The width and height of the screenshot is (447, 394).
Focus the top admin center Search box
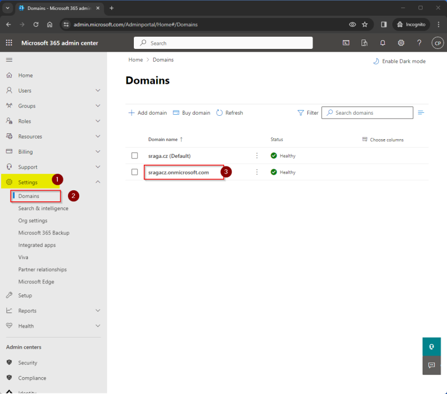223,43
